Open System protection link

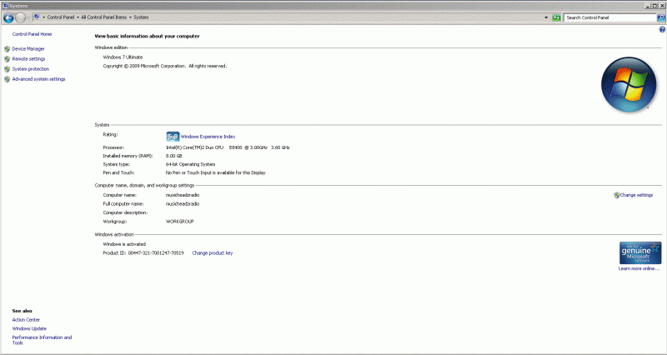(31, 69)
